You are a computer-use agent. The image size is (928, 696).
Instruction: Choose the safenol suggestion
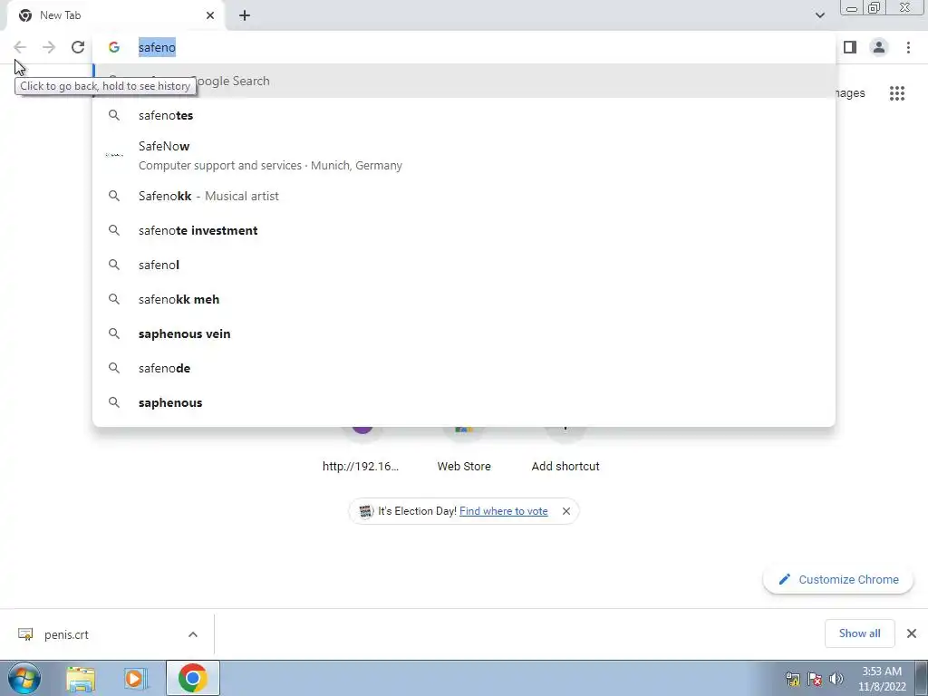tap(464, 265)
